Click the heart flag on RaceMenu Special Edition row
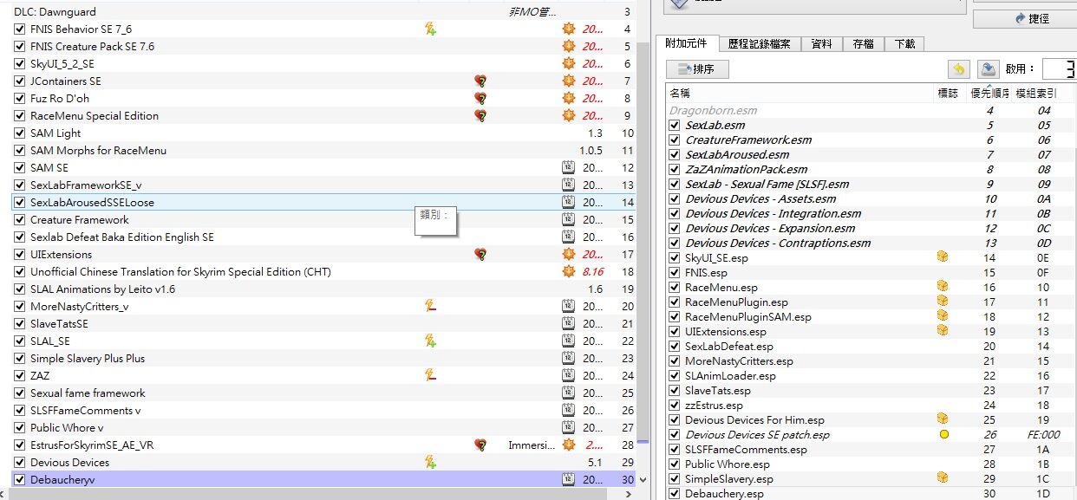This screenshot has height=500, width=1077. tap(480, 115)
